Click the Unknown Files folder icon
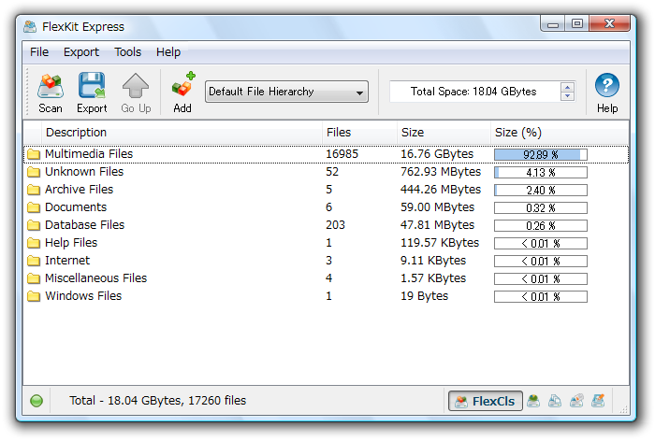This screenshot has width=655, height=441. point(34,172)
